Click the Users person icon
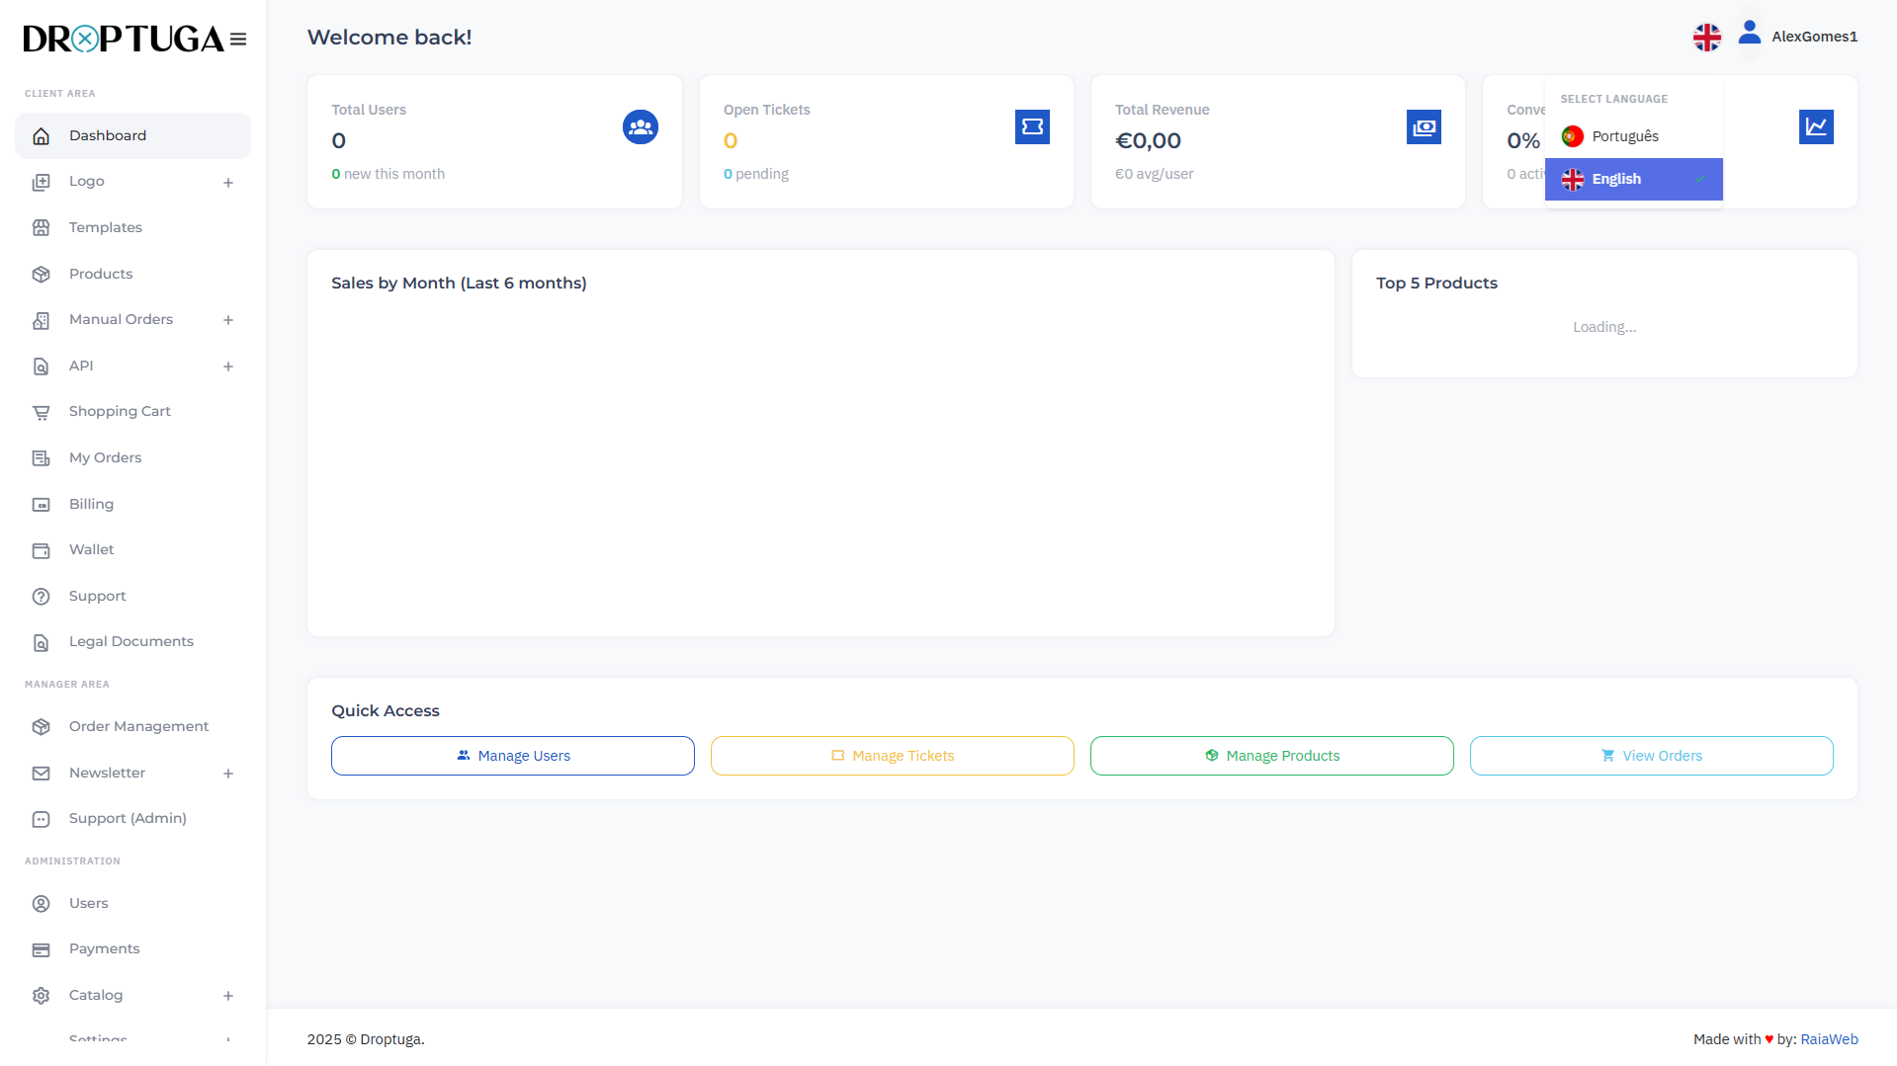 tap(41, 904)
